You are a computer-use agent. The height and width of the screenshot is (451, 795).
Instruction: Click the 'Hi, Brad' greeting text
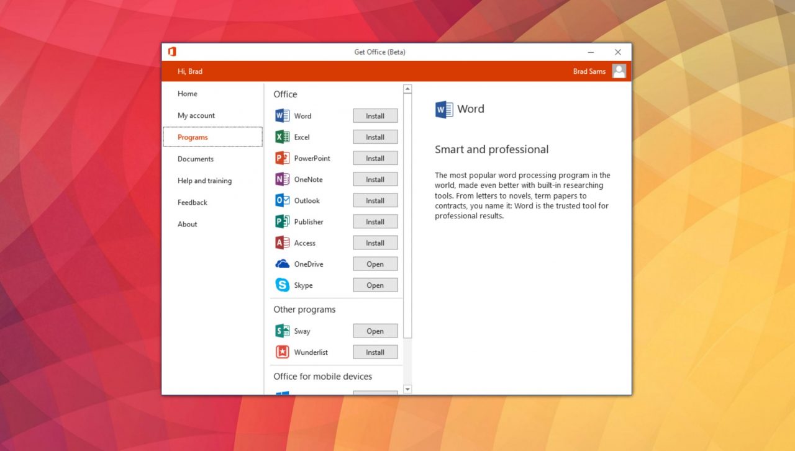[190, 71]
